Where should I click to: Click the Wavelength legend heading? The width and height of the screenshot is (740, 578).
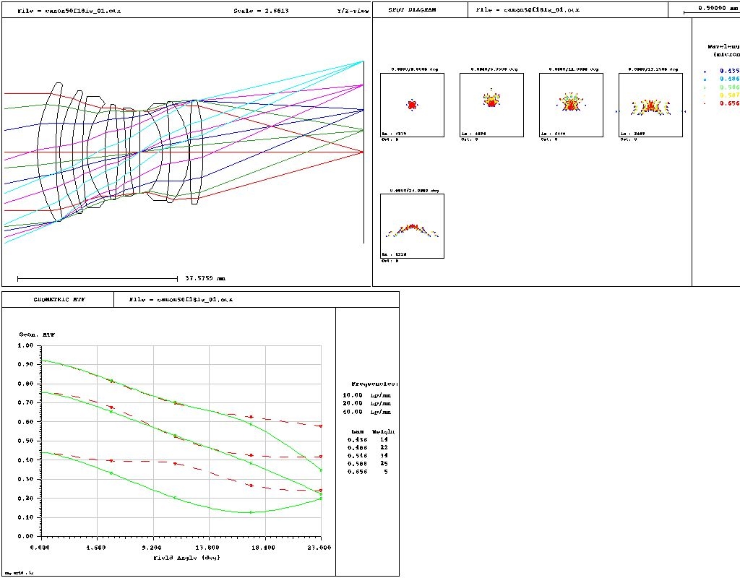723,51
